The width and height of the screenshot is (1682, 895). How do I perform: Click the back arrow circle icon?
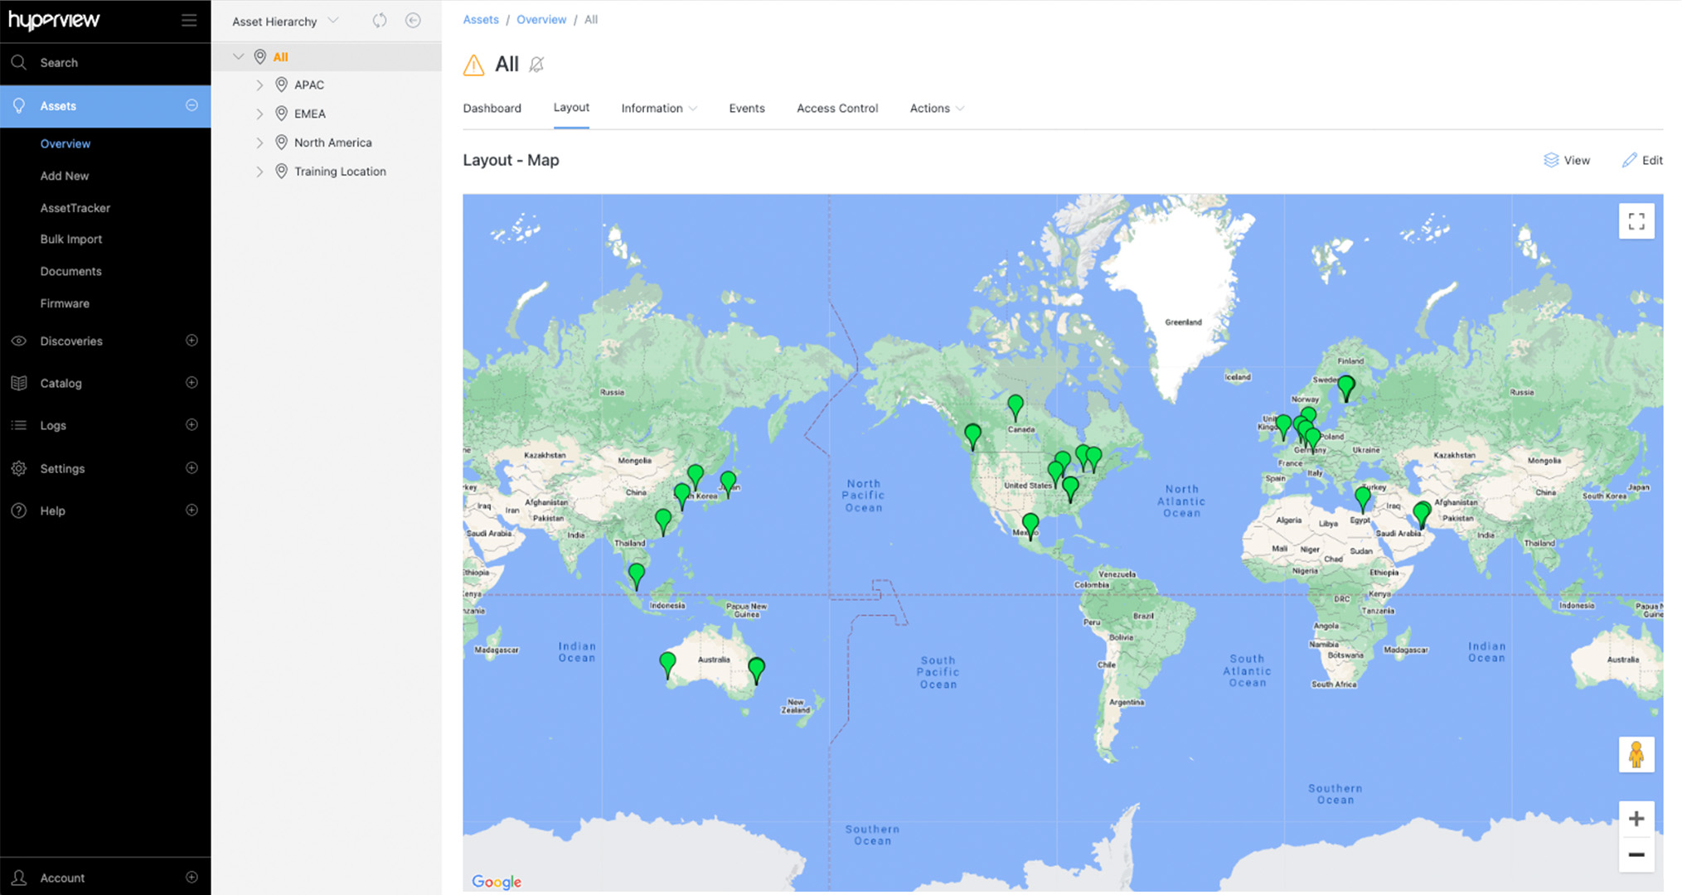click(x=413, y=21)
